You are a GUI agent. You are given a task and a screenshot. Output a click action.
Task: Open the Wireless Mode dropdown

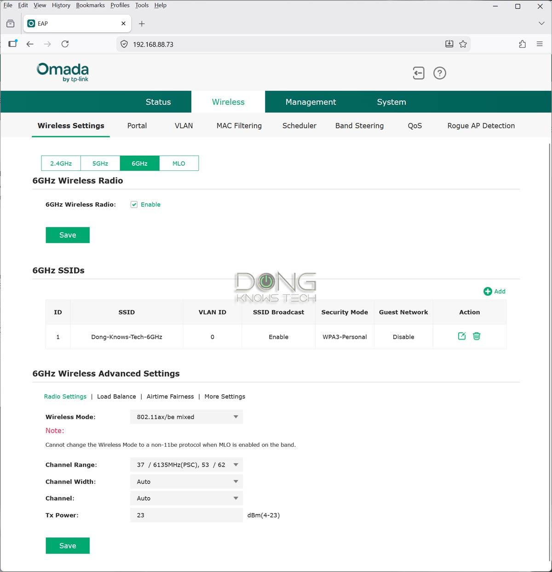coord(186,417)
